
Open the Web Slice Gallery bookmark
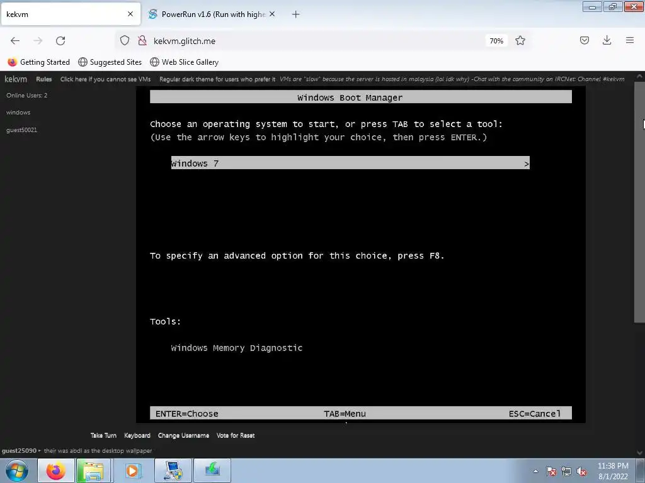(185, 62)
